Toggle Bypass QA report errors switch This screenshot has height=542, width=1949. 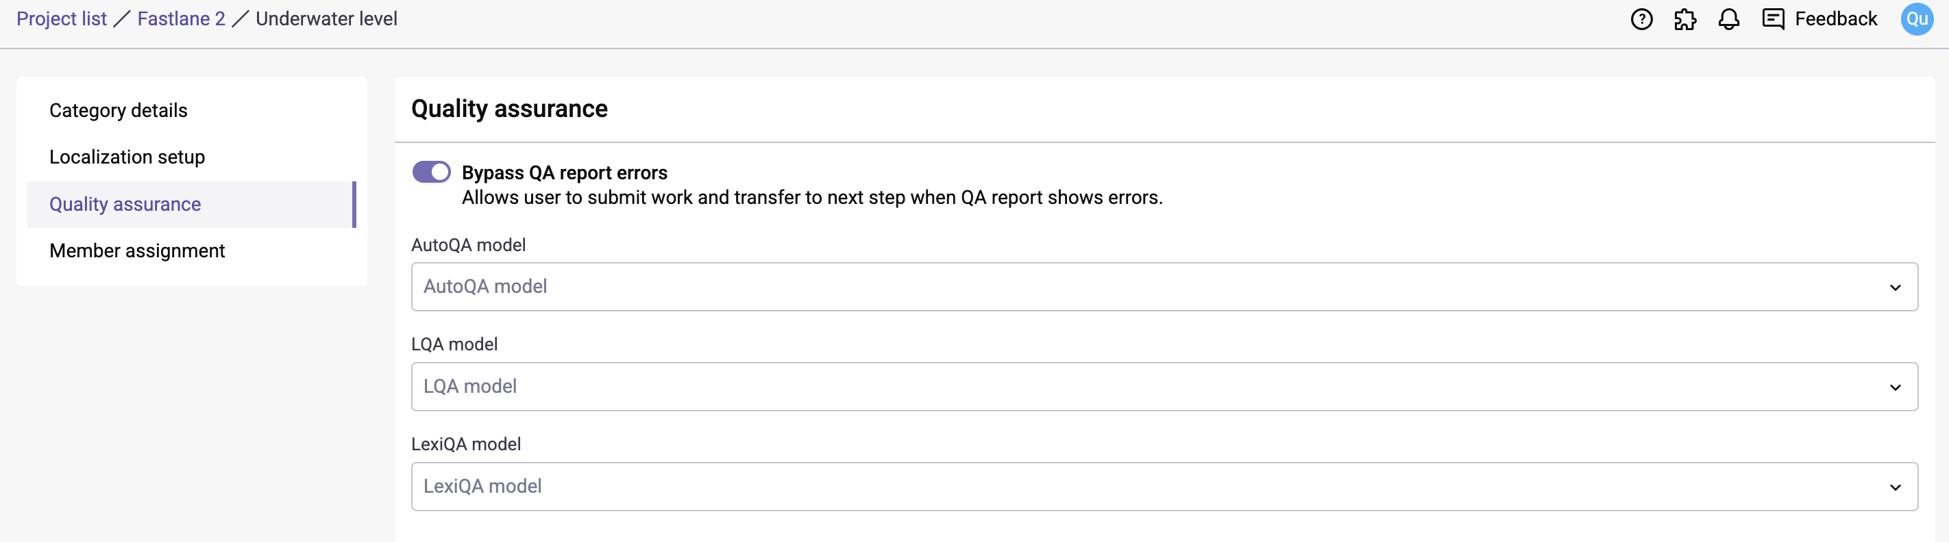(x=431, y=172)
